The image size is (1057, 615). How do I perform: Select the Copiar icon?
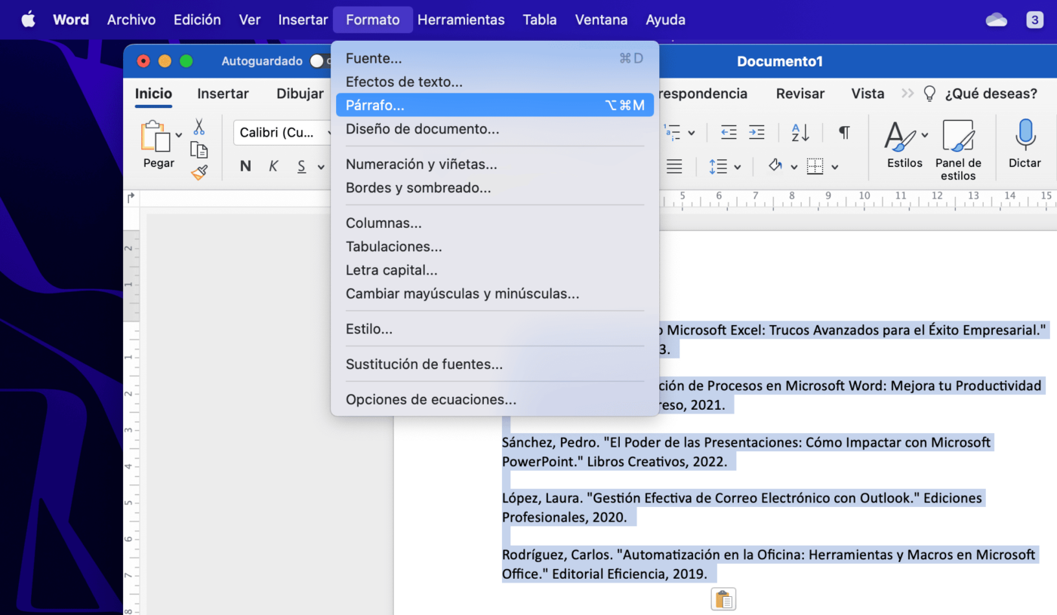[x=199, y=149]
